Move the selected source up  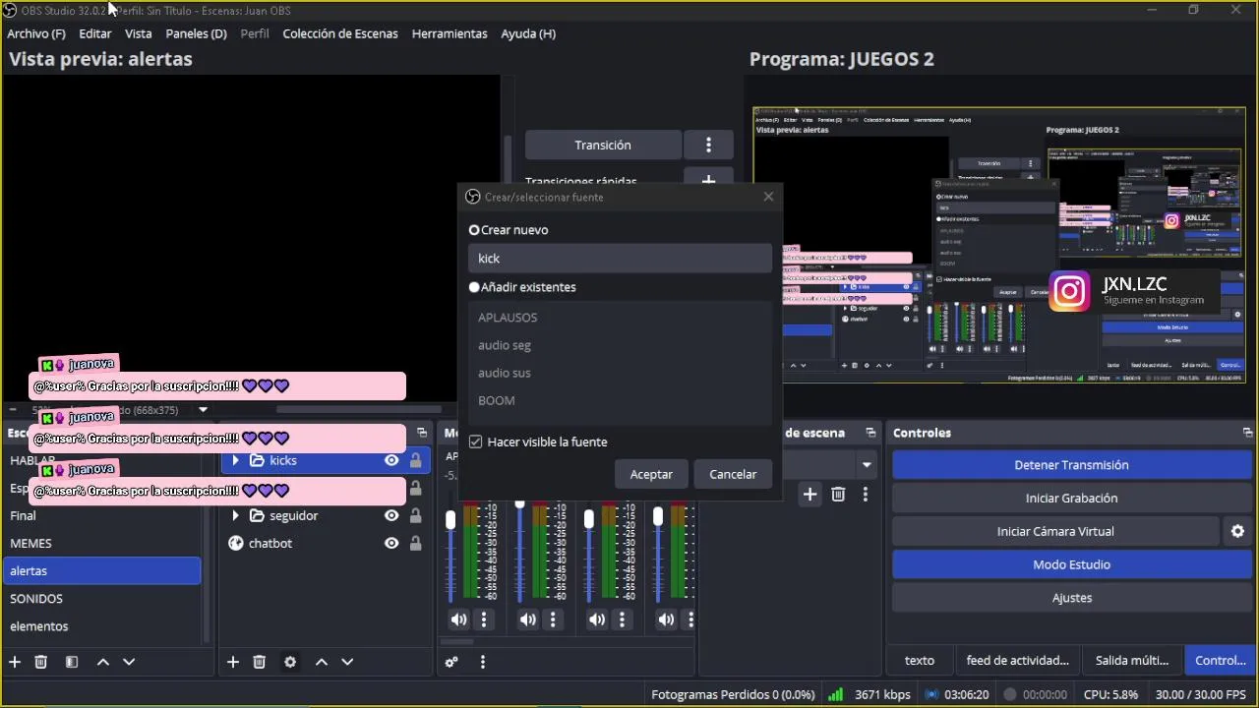tap(322, 662)
